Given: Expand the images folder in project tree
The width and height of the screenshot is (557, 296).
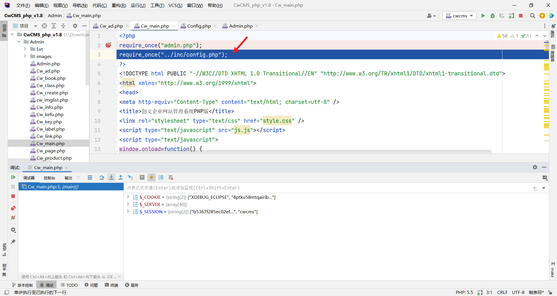Looking at the screenshot, I should point(25,56).
